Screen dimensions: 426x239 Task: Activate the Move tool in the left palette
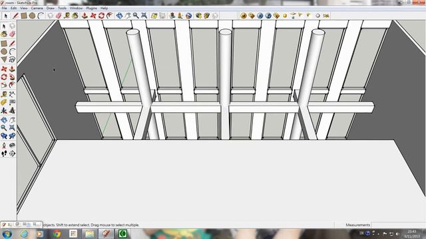pos(4,69)
